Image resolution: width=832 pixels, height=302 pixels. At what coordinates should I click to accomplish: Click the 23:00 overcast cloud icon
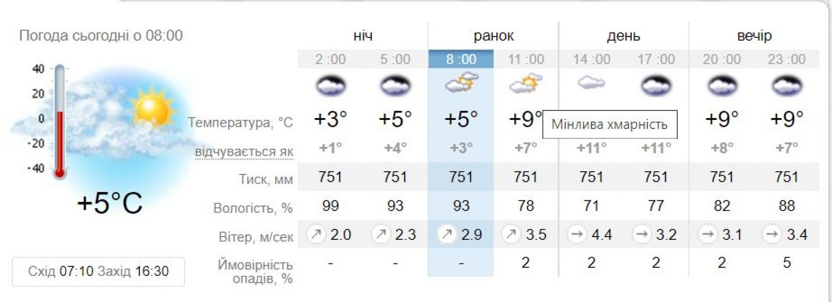[x=786, y=85]
